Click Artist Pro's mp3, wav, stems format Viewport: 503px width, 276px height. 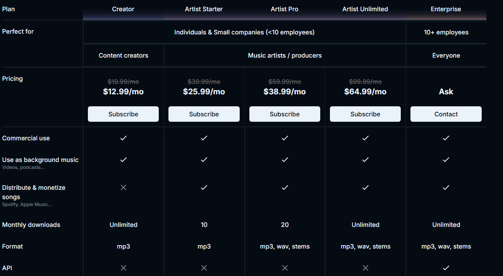[285, 246]
